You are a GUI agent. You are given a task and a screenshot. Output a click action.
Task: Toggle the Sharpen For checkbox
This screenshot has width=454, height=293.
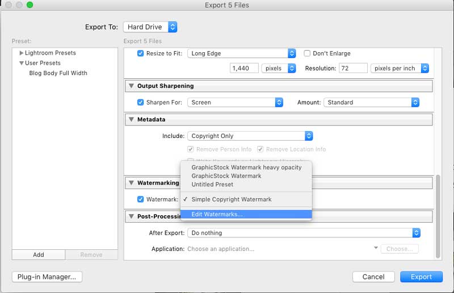pos(141,103)
